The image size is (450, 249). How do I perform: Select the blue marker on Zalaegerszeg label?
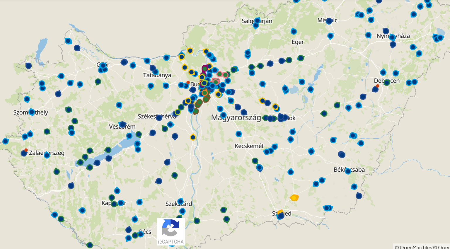[x=47, y=155]
